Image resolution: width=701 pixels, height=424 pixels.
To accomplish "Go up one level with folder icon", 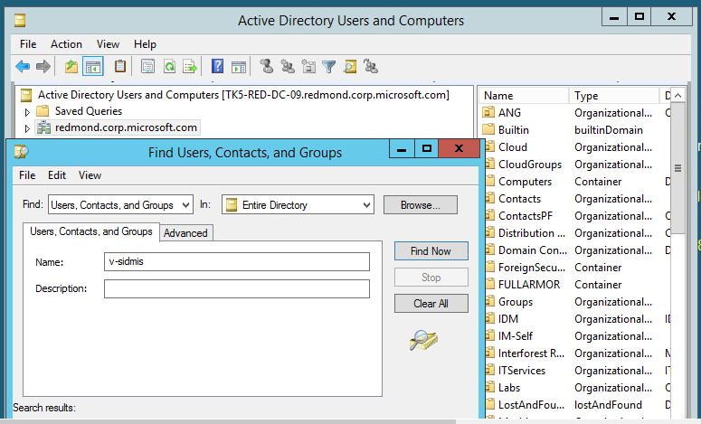I will (71, 67).
